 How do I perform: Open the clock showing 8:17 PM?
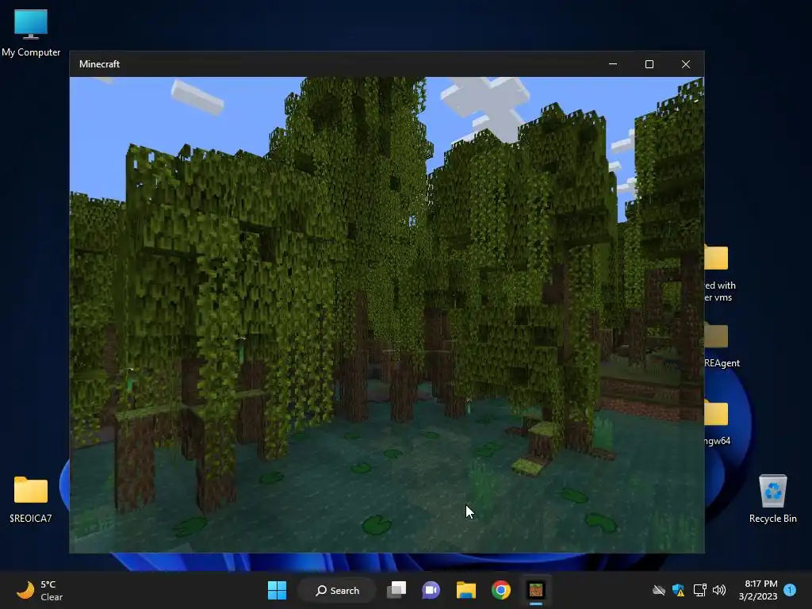(758, 590)
